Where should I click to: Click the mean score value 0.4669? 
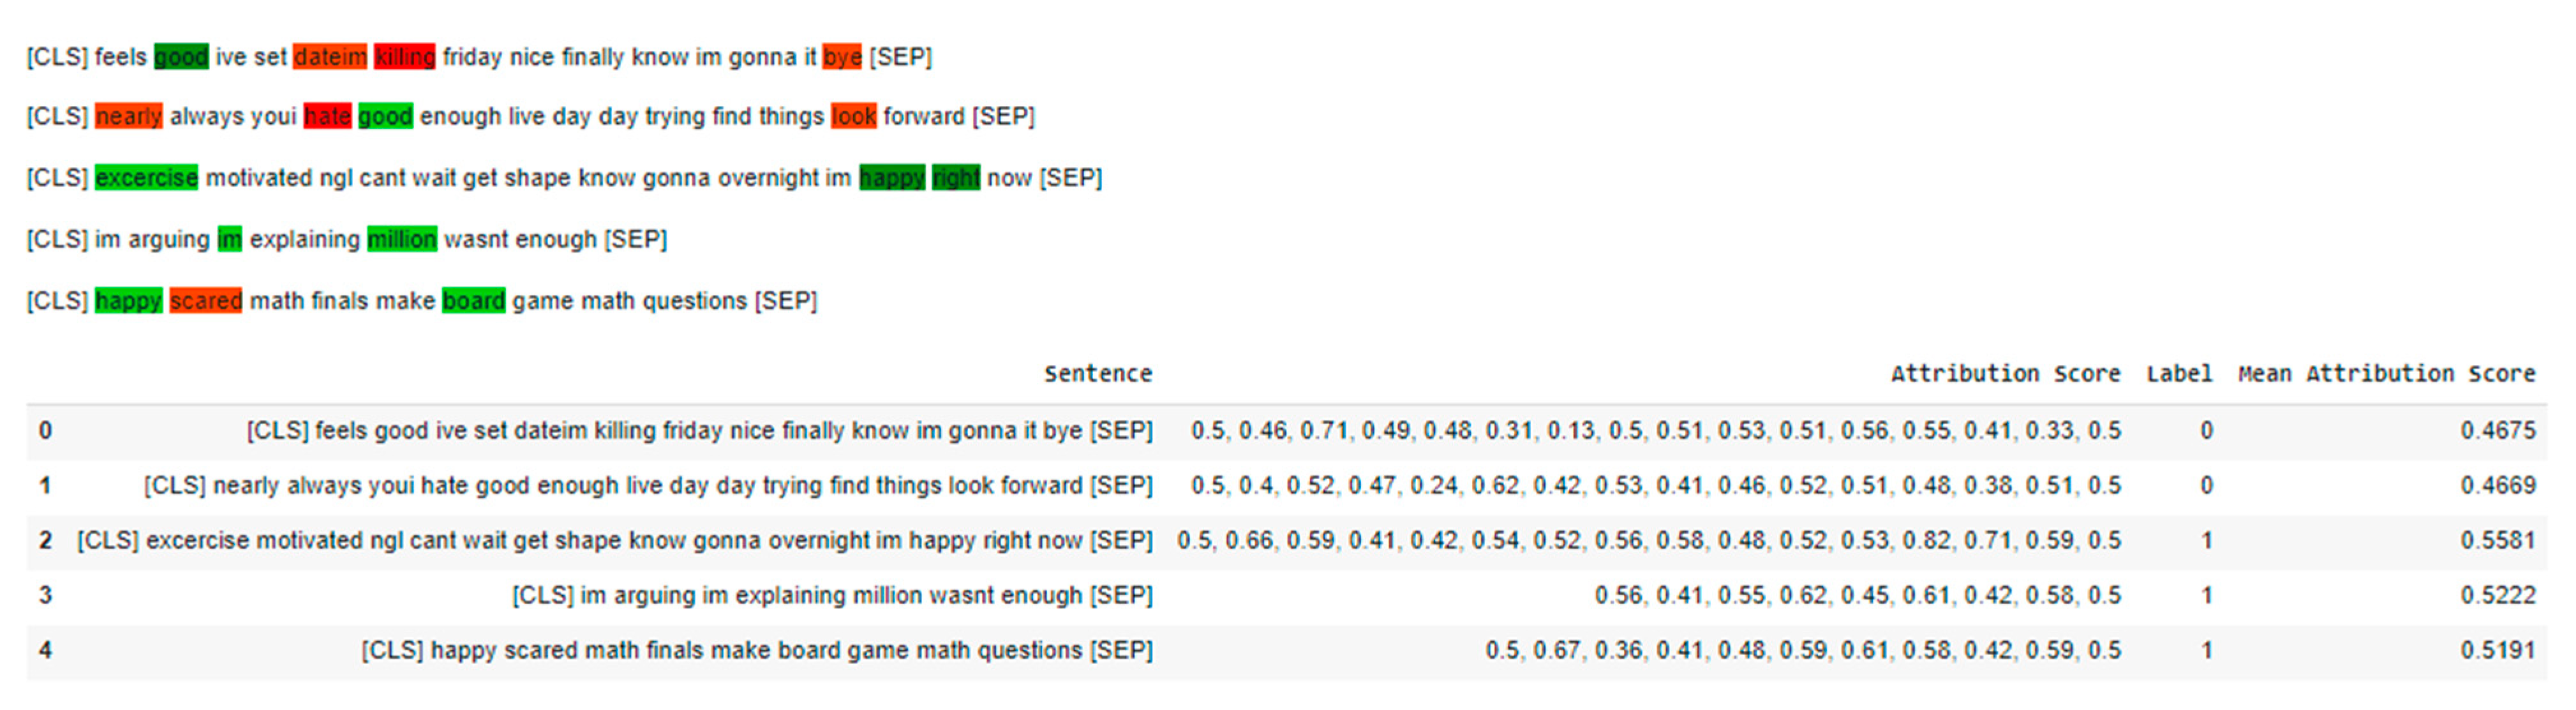coord(2497,486)
